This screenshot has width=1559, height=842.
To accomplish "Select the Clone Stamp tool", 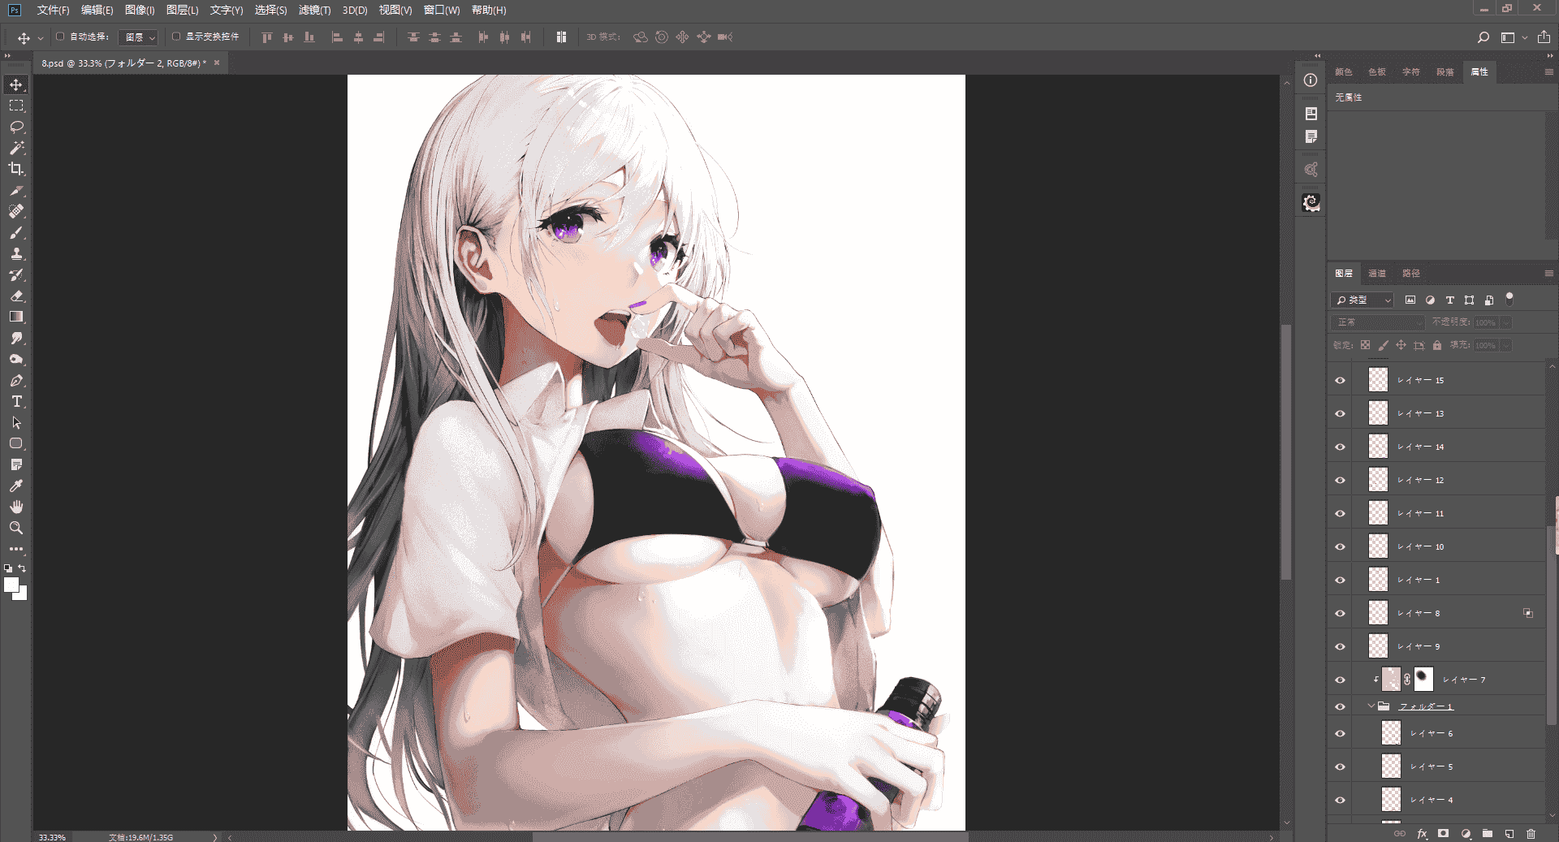I will (16, 253).
